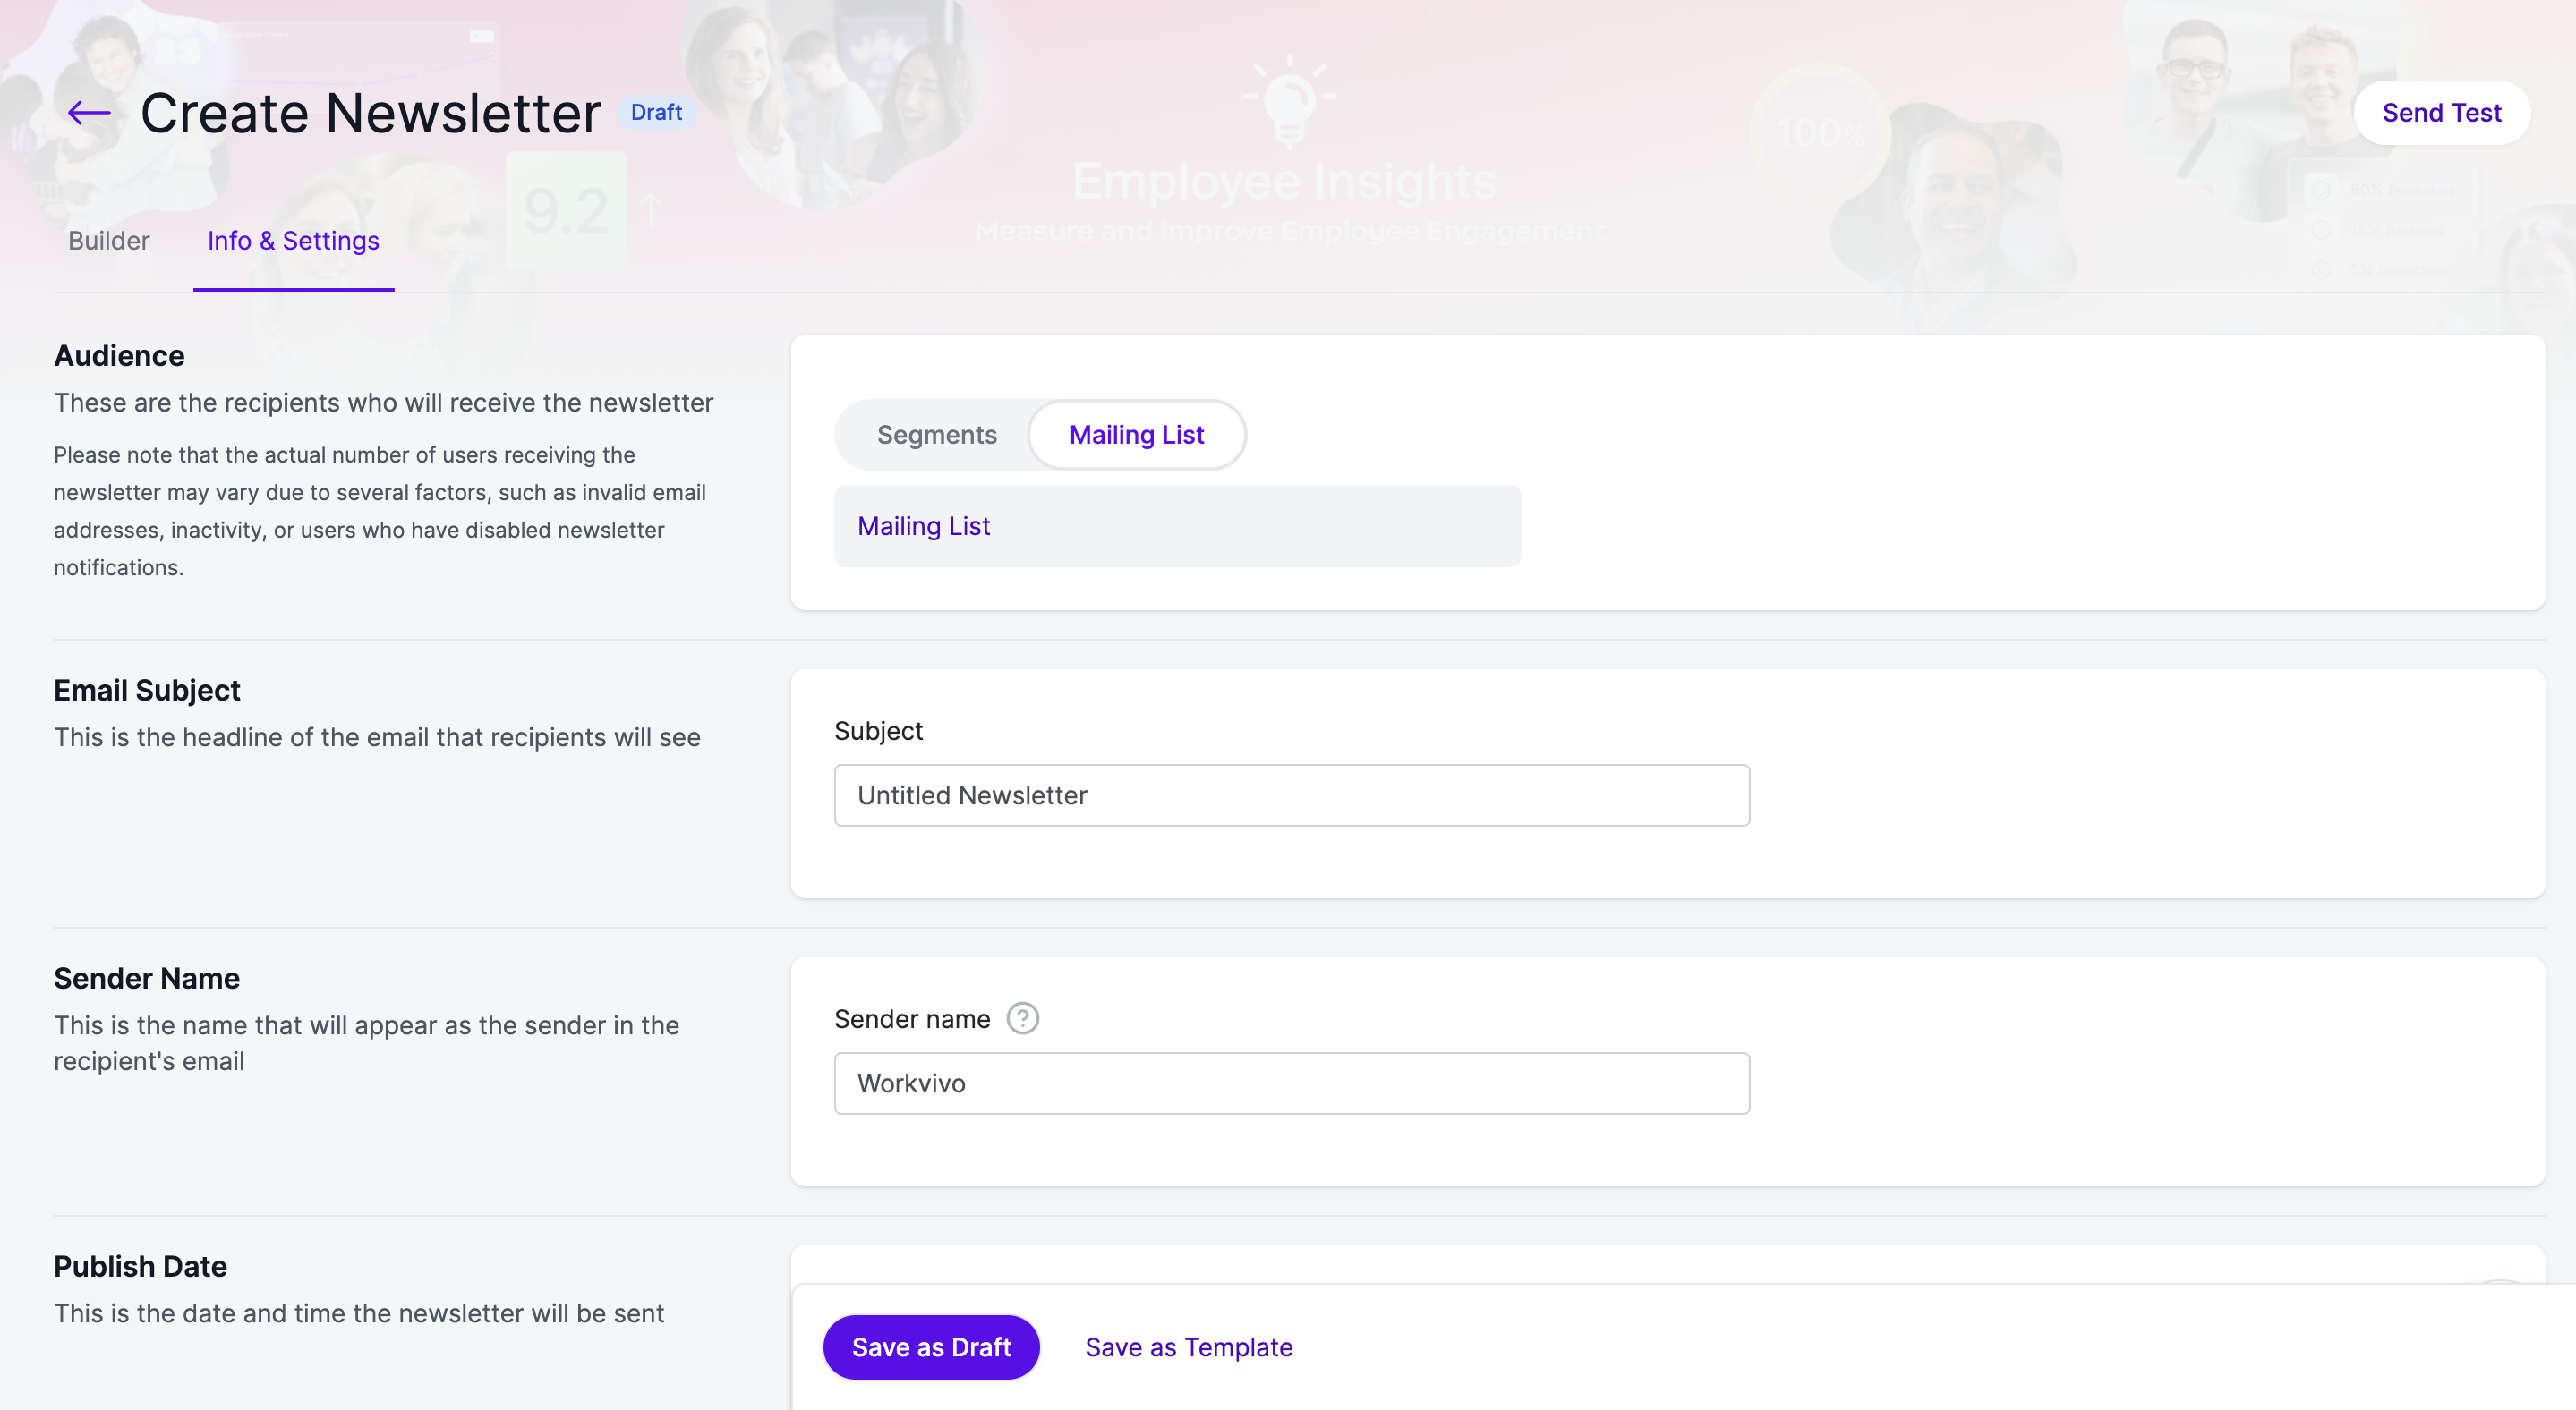Click the Create Newsletter page title
This screenshot has width=2576, height=1410.
coord(371,113)
